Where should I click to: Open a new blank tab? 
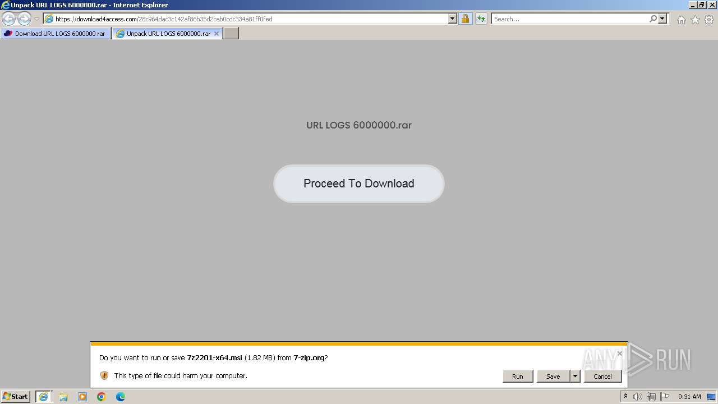point(231,34)
